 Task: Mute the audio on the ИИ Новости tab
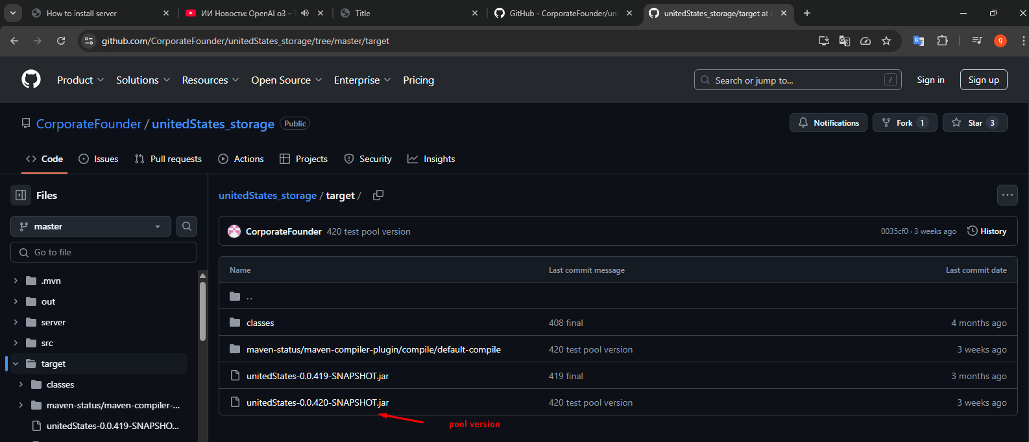305,13
